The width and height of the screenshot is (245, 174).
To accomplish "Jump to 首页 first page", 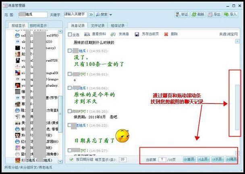I will [189, 160].
